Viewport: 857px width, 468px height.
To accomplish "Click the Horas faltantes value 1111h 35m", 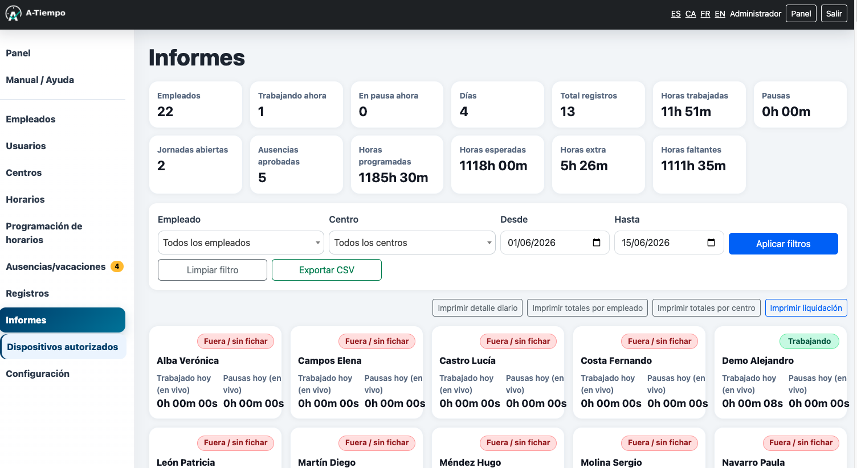I will point(693,166).
